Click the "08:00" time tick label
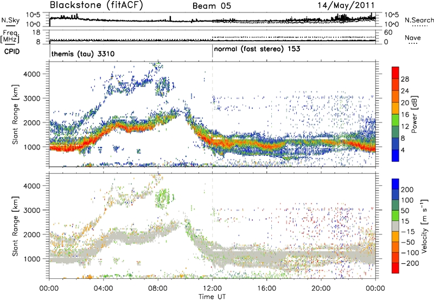The image size is (434, 300). 158,289
